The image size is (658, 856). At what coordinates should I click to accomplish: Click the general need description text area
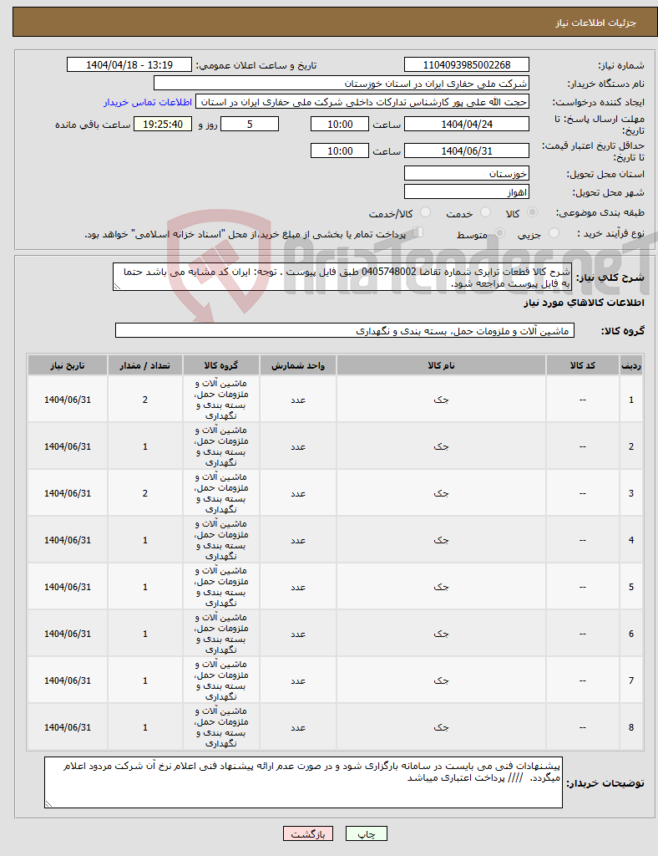pyautogui.click(x=342, y=277)
